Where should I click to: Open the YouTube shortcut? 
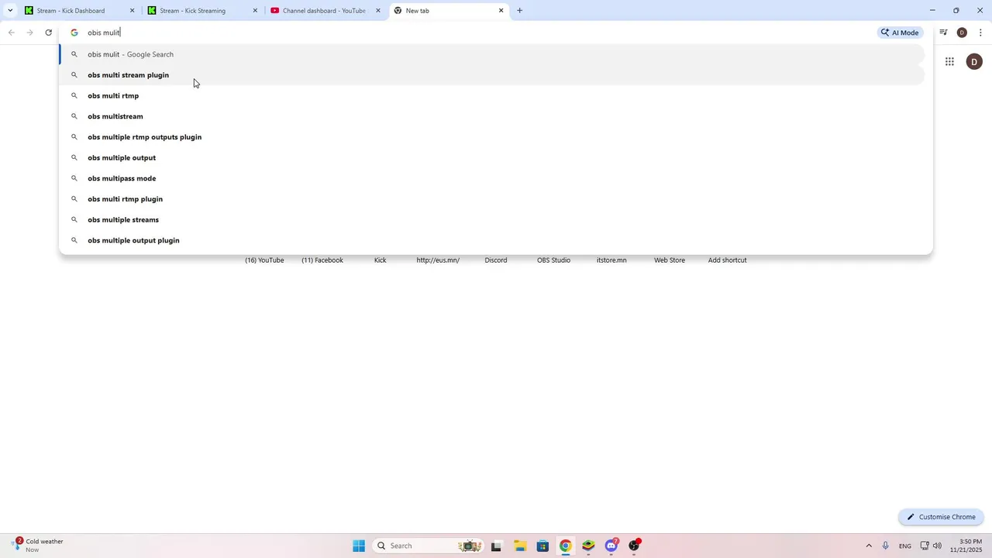pyautogui.click(x=264, y=260)
